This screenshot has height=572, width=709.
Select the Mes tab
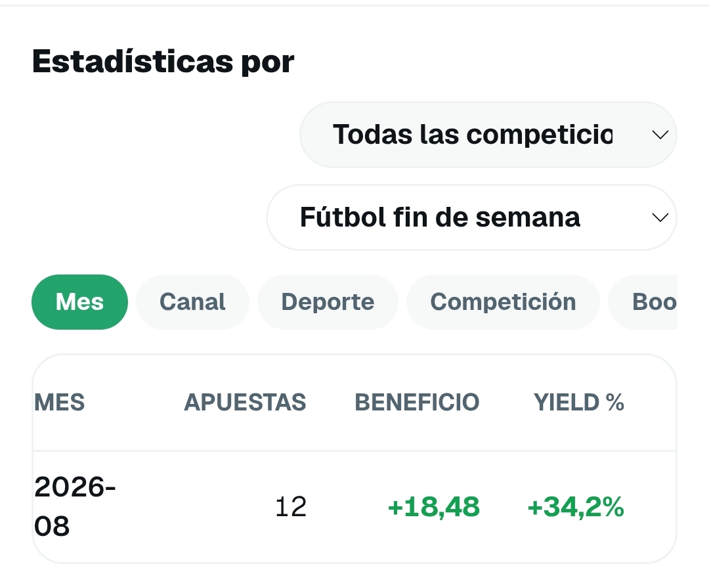pyautogui.click(x=79, y=302)
